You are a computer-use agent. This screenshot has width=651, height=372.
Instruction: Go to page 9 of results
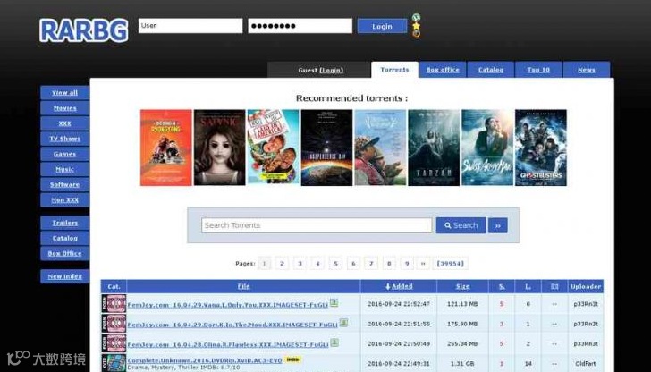407,264
